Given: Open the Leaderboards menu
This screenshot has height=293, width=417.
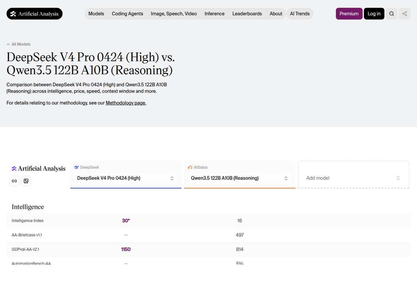Looking at the screenshot, I should (x=247, y=14).
